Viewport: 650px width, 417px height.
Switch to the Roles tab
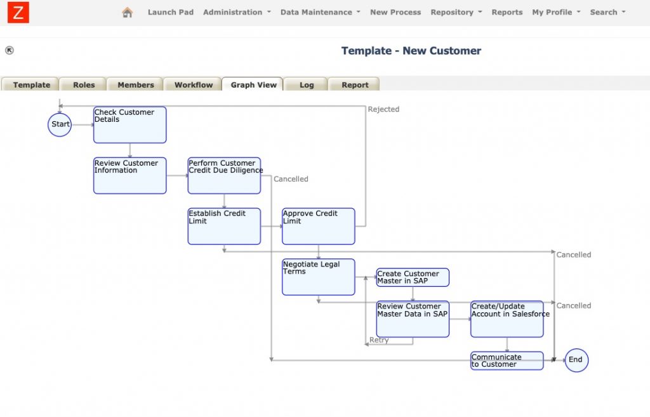84,84
